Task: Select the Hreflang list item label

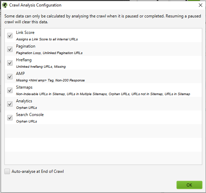Action: (24, 60)
